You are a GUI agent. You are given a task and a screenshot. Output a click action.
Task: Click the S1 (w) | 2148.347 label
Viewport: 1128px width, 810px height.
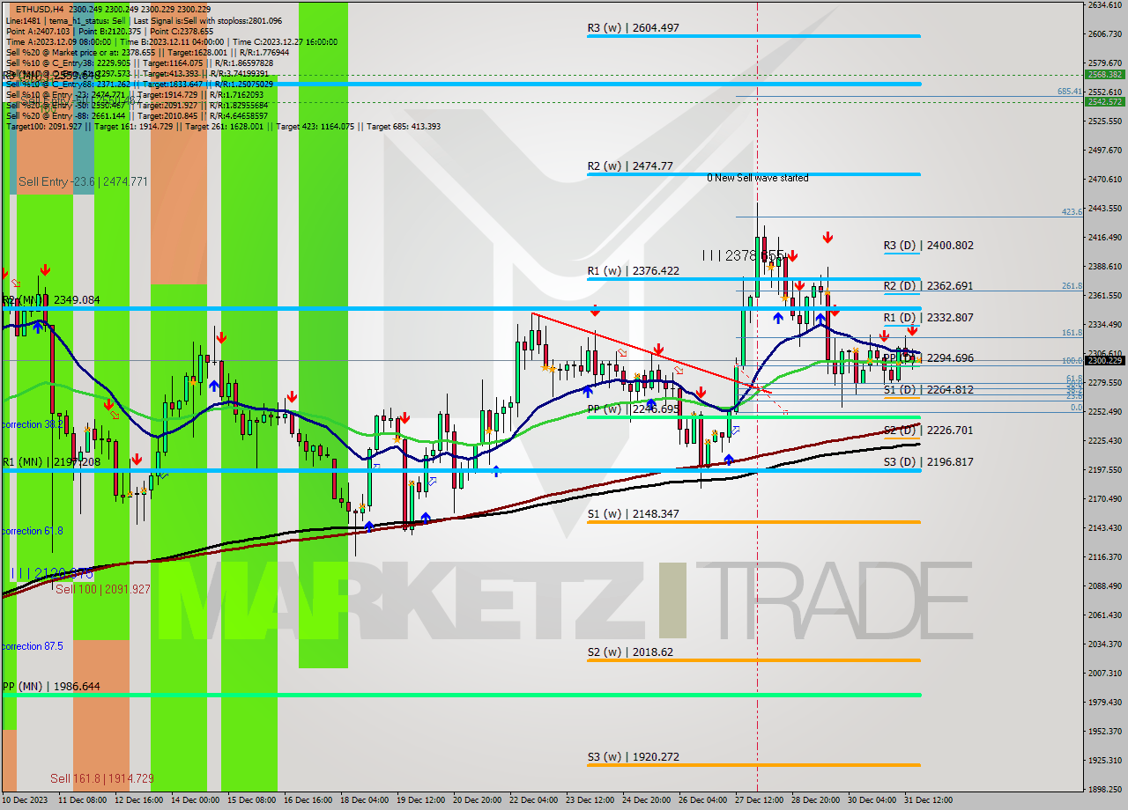tap(633, 513)
